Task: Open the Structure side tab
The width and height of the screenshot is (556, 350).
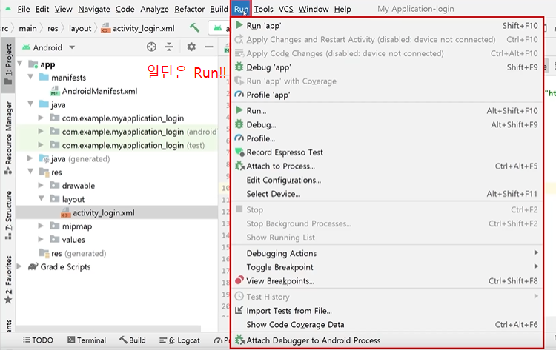Action: [8, 215]
